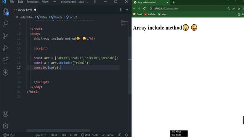Click the Customize Layout icon in title bar
The image size is (244, 137).
95,2
